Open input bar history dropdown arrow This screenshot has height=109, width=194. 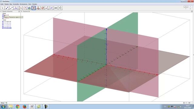[x=186, y=103]
